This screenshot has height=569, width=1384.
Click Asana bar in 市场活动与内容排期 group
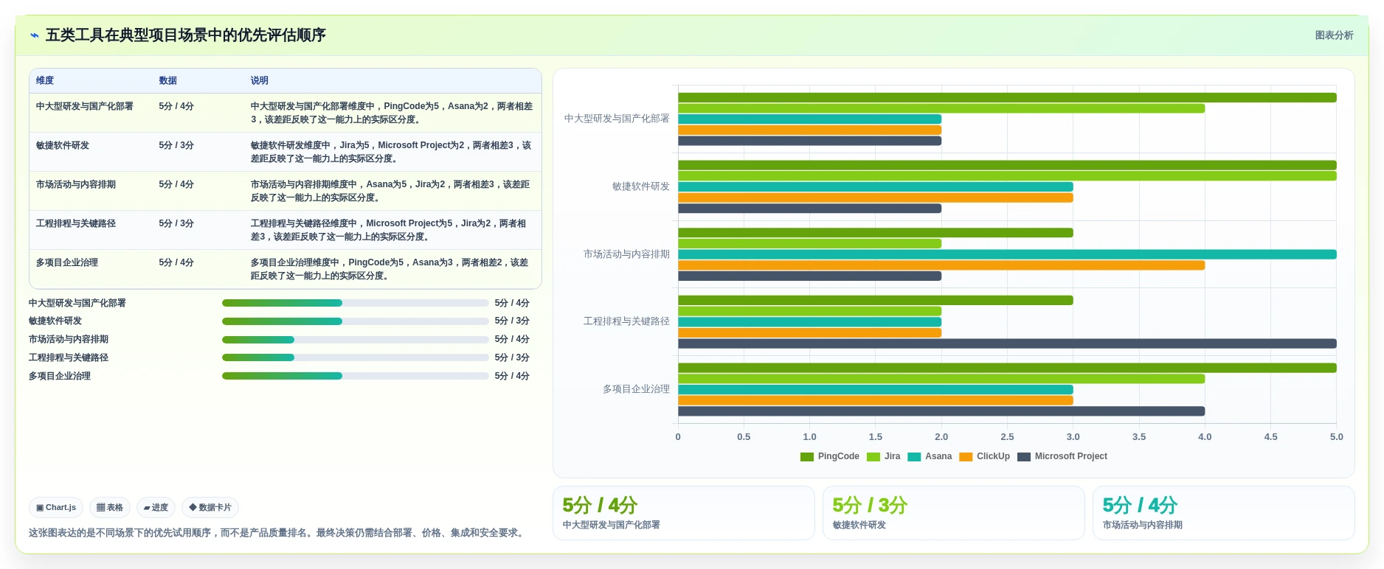[x=1007, y=254]
